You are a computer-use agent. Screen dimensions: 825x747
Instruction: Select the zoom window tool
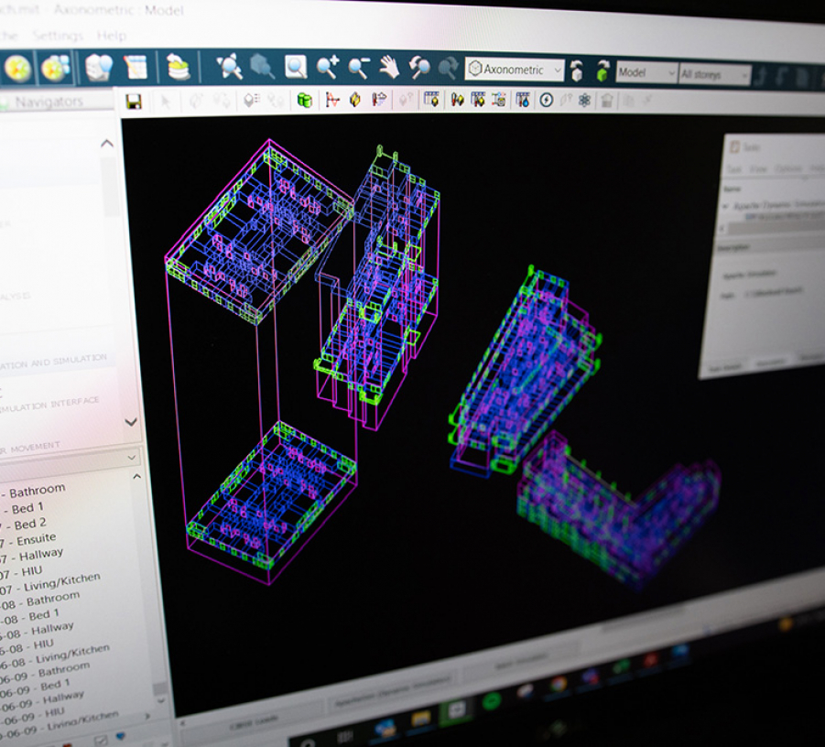click(x=295, y=68)
